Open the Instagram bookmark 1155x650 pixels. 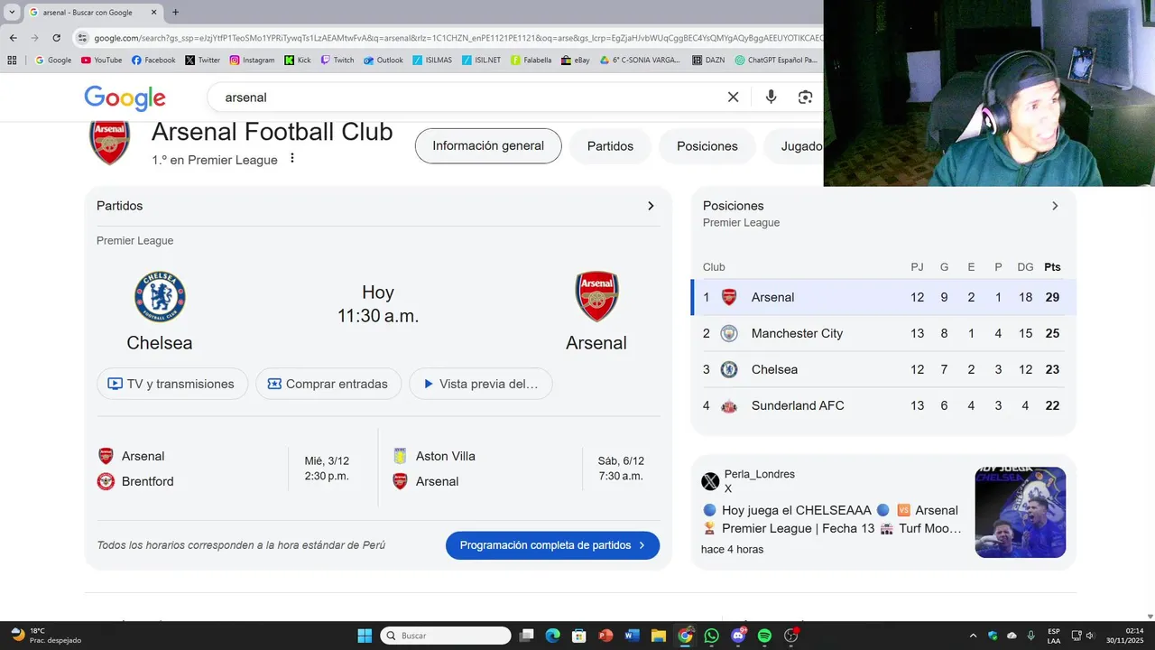click(x=252, y=60)
